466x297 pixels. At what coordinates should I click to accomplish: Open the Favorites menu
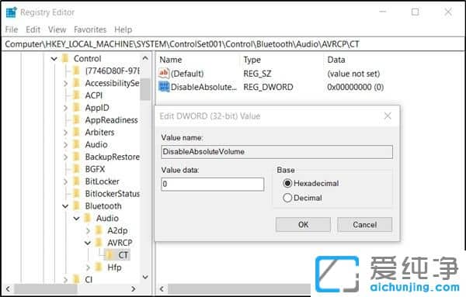pos(90,29)
